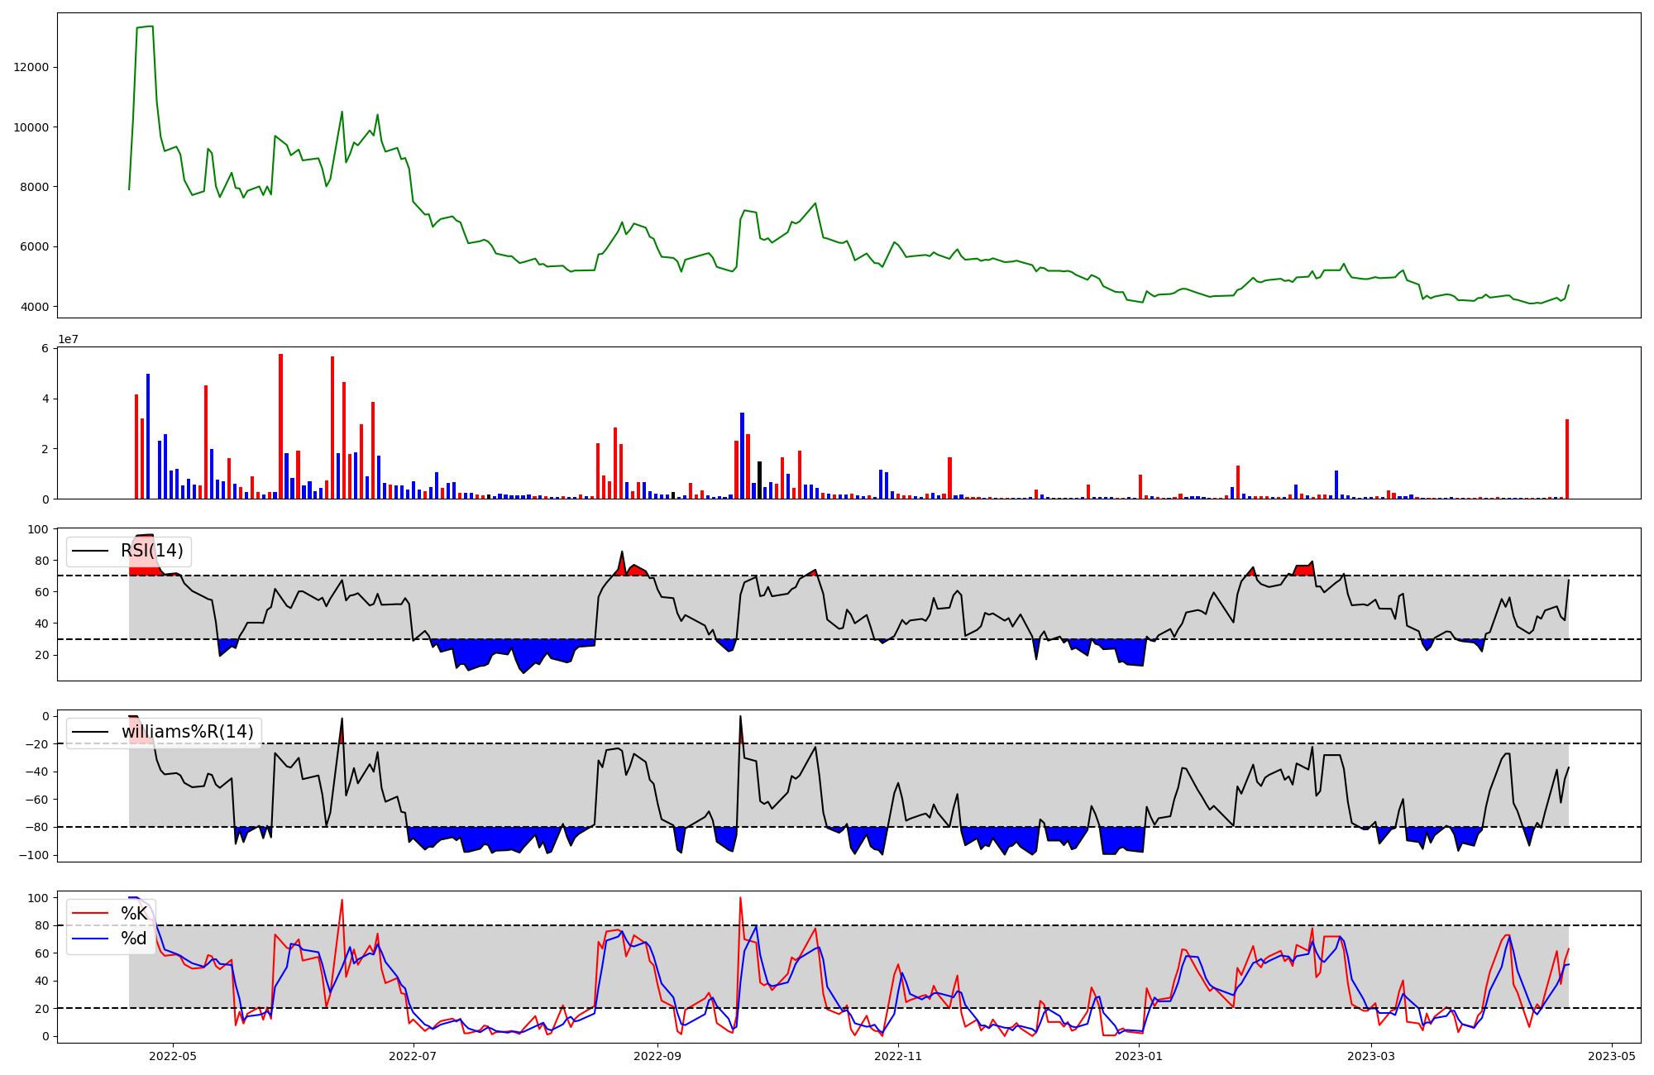Select the %d legend entry
The image size is (1654, 1075).
click(134, 939)
